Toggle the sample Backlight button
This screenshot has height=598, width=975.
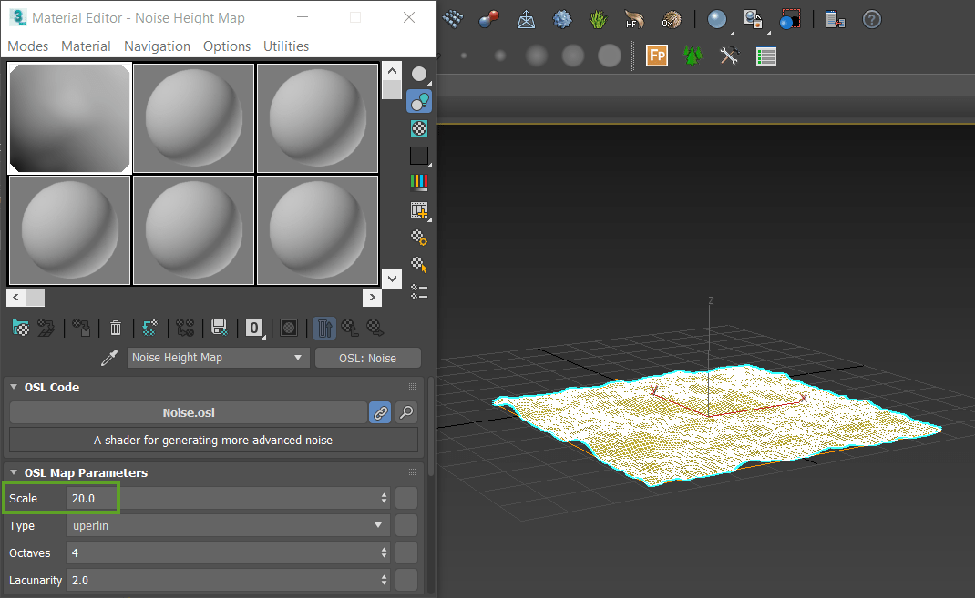[418, 101]
